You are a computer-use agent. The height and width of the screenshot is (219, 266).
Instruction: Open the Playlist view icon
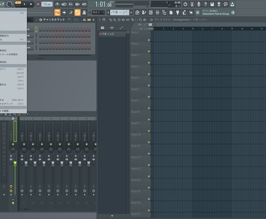coord(137,13)
